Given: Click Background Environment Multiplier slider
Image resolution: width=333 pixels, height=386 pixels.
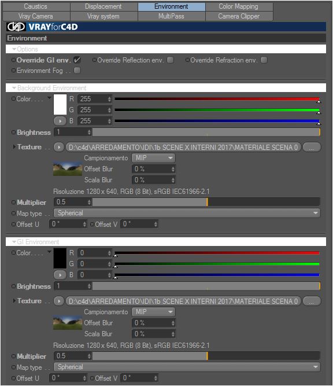Looking at the screenshot, I should click(x=206, y=202).
